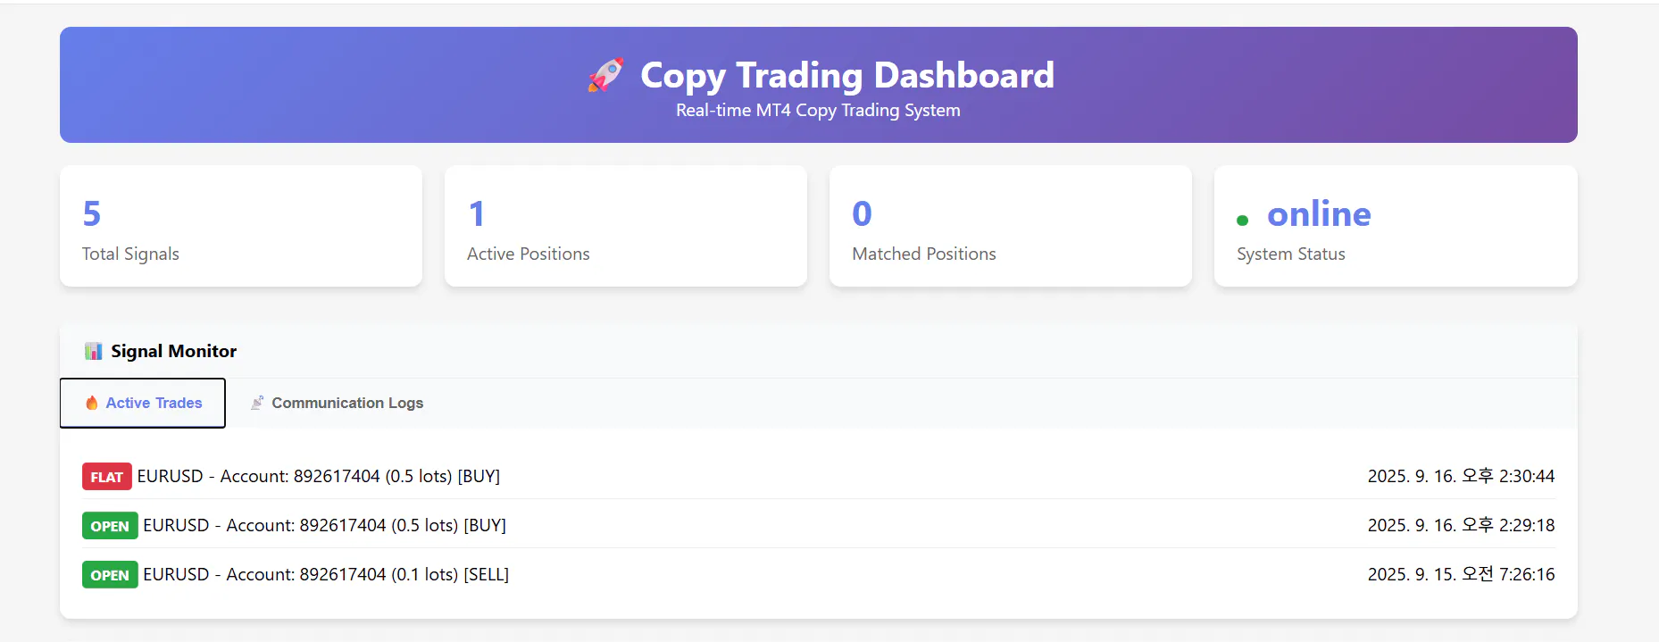Select the Active Positions card
This screenshot has height=642, width=1659.
pyautogui.click(x=625, y=226)
